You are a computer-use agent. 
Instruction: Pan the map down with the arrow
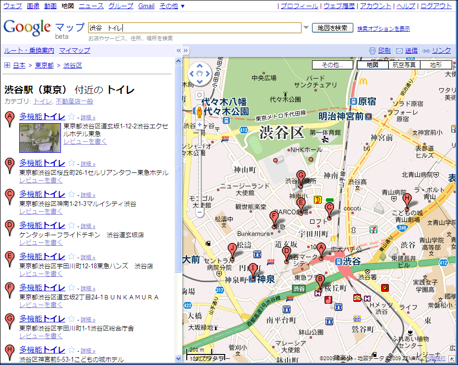(x=200, y=81)
